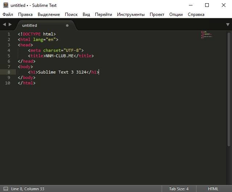Screen dimensions: 232x192
Task: Click the DOCTYPE keyword on line 1
Action: click(x=32, y=34)
